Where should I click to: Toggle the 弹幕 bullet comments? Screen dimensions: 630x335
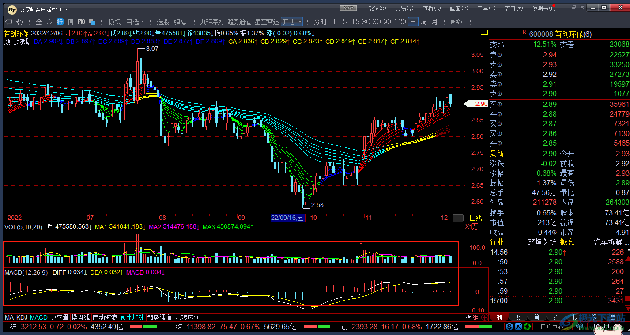(x=180, y=22)
